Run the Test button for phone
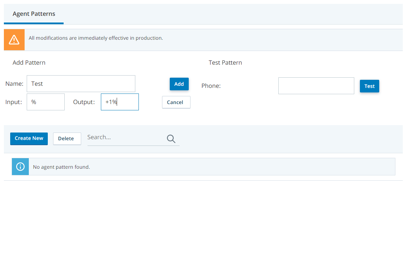Viewport: 407px width, 271px height. click(369, 86)
